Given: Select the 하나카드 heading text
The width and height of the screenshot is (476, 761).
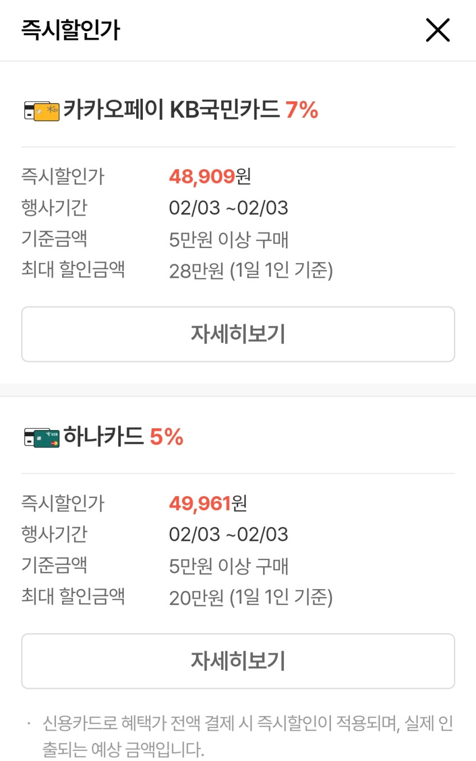Looking at the screenshot, I should click(x=104, y=436).
